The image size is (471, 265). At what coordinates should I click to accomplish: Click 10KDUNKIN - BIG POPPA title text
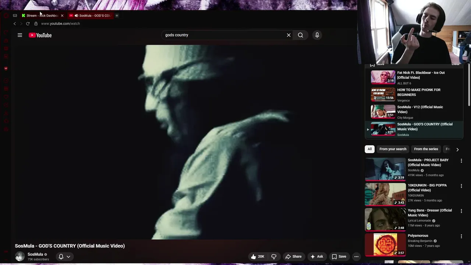[x=427, y=188]
